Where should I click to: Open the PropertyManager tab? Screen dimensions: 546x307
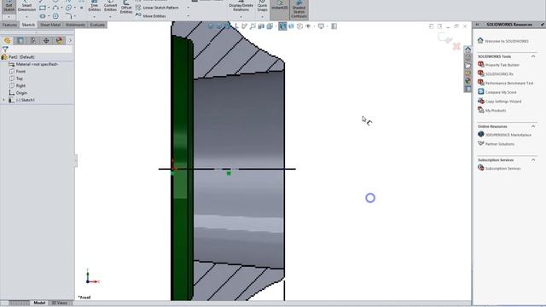[x=20, y=40]
